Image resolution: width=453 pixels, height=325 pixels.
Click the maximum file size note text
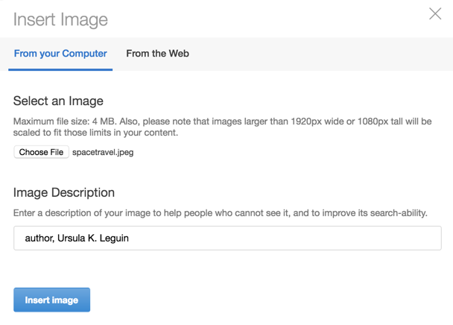(x=223, y=127)
